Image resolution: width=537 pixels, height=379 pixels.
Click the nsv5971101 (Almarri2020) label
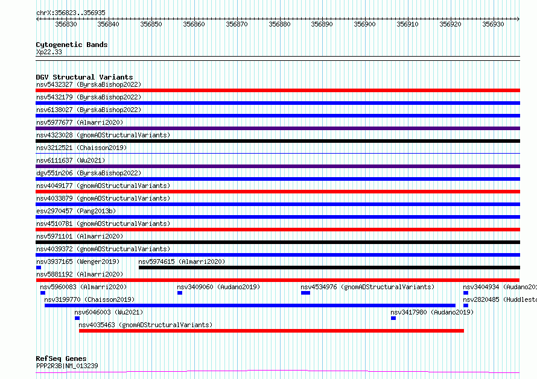tap(80, 236)
